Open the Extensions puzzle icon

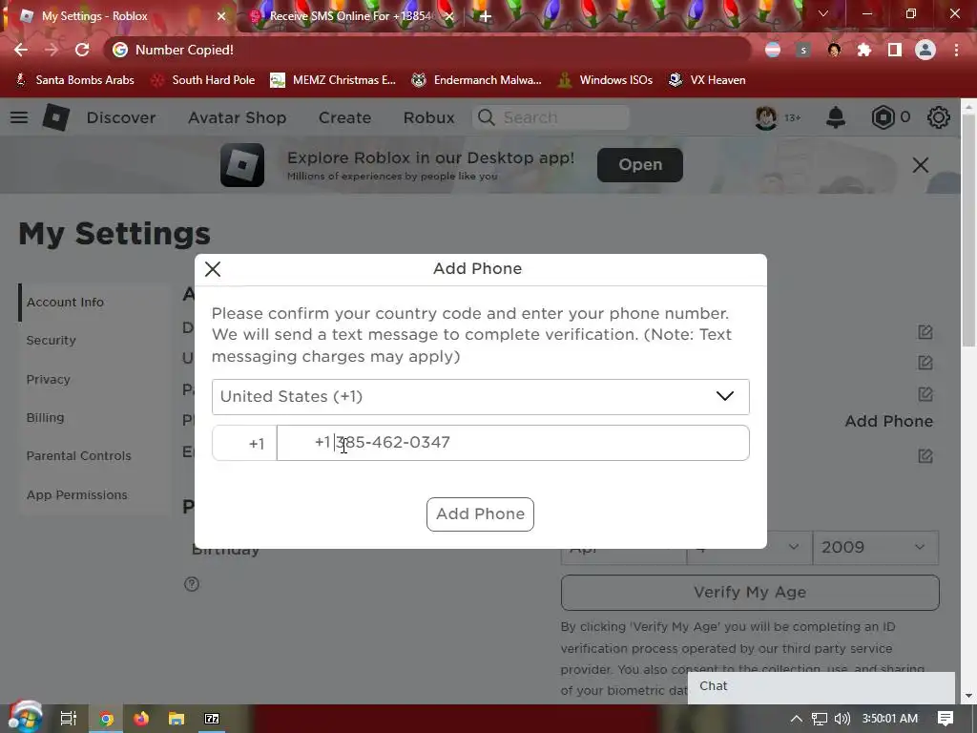tap(864, 50)
